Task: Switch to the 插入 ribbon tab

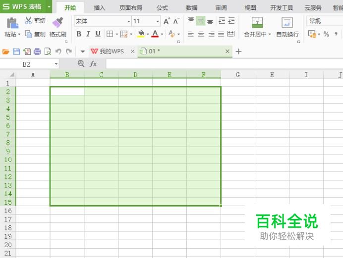Action: point(99,8)
